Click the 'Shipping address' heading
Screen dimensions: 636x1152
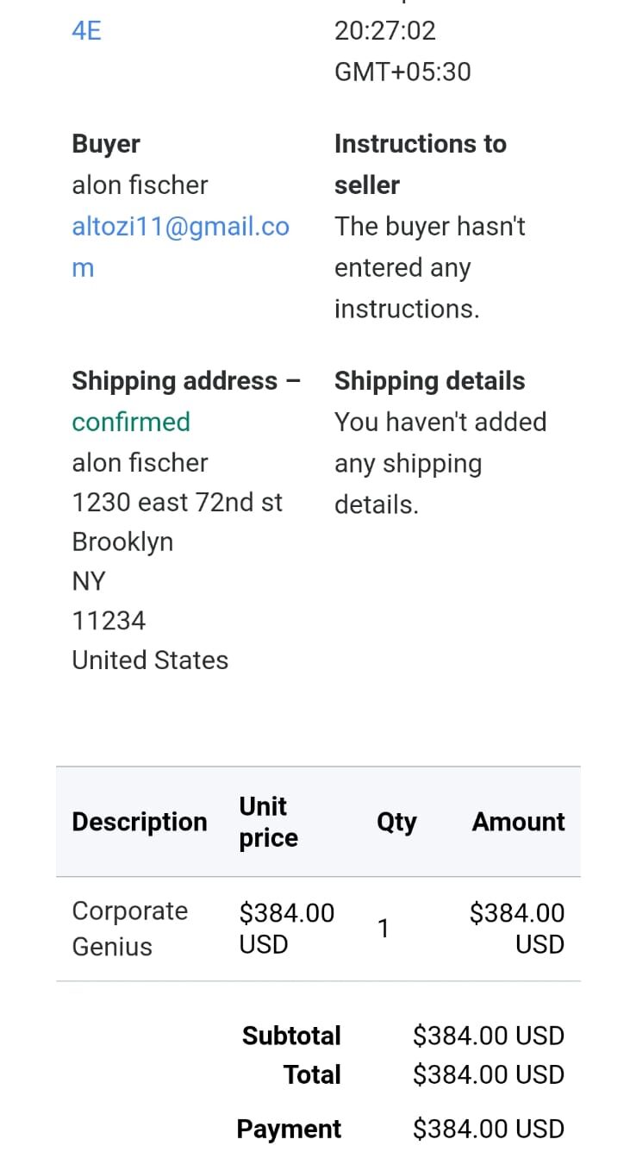point(175,381)
